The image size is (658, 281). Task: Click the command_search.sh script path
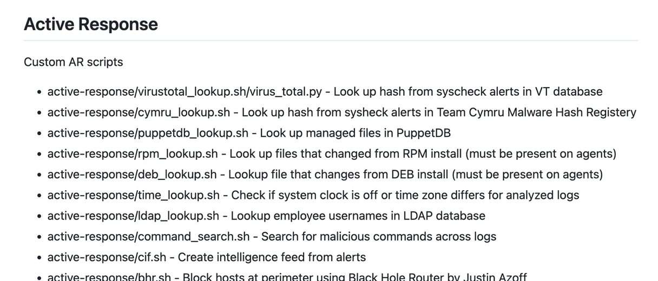click(x=149, y=236)
